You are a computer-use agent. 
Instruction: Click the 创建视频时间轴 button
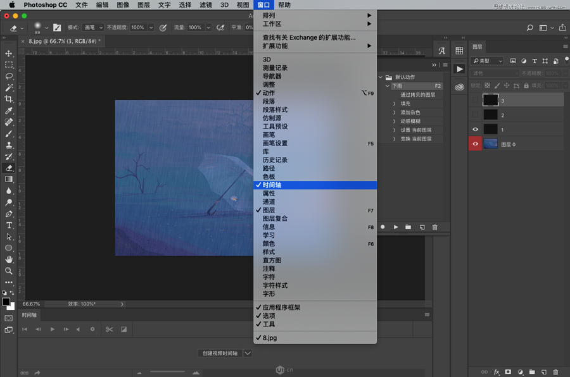click(219, 353)
